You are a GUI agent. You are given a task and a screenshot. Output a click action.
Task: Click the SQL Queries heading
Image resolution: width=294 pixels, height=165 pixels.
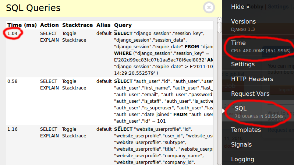[33, 8]
